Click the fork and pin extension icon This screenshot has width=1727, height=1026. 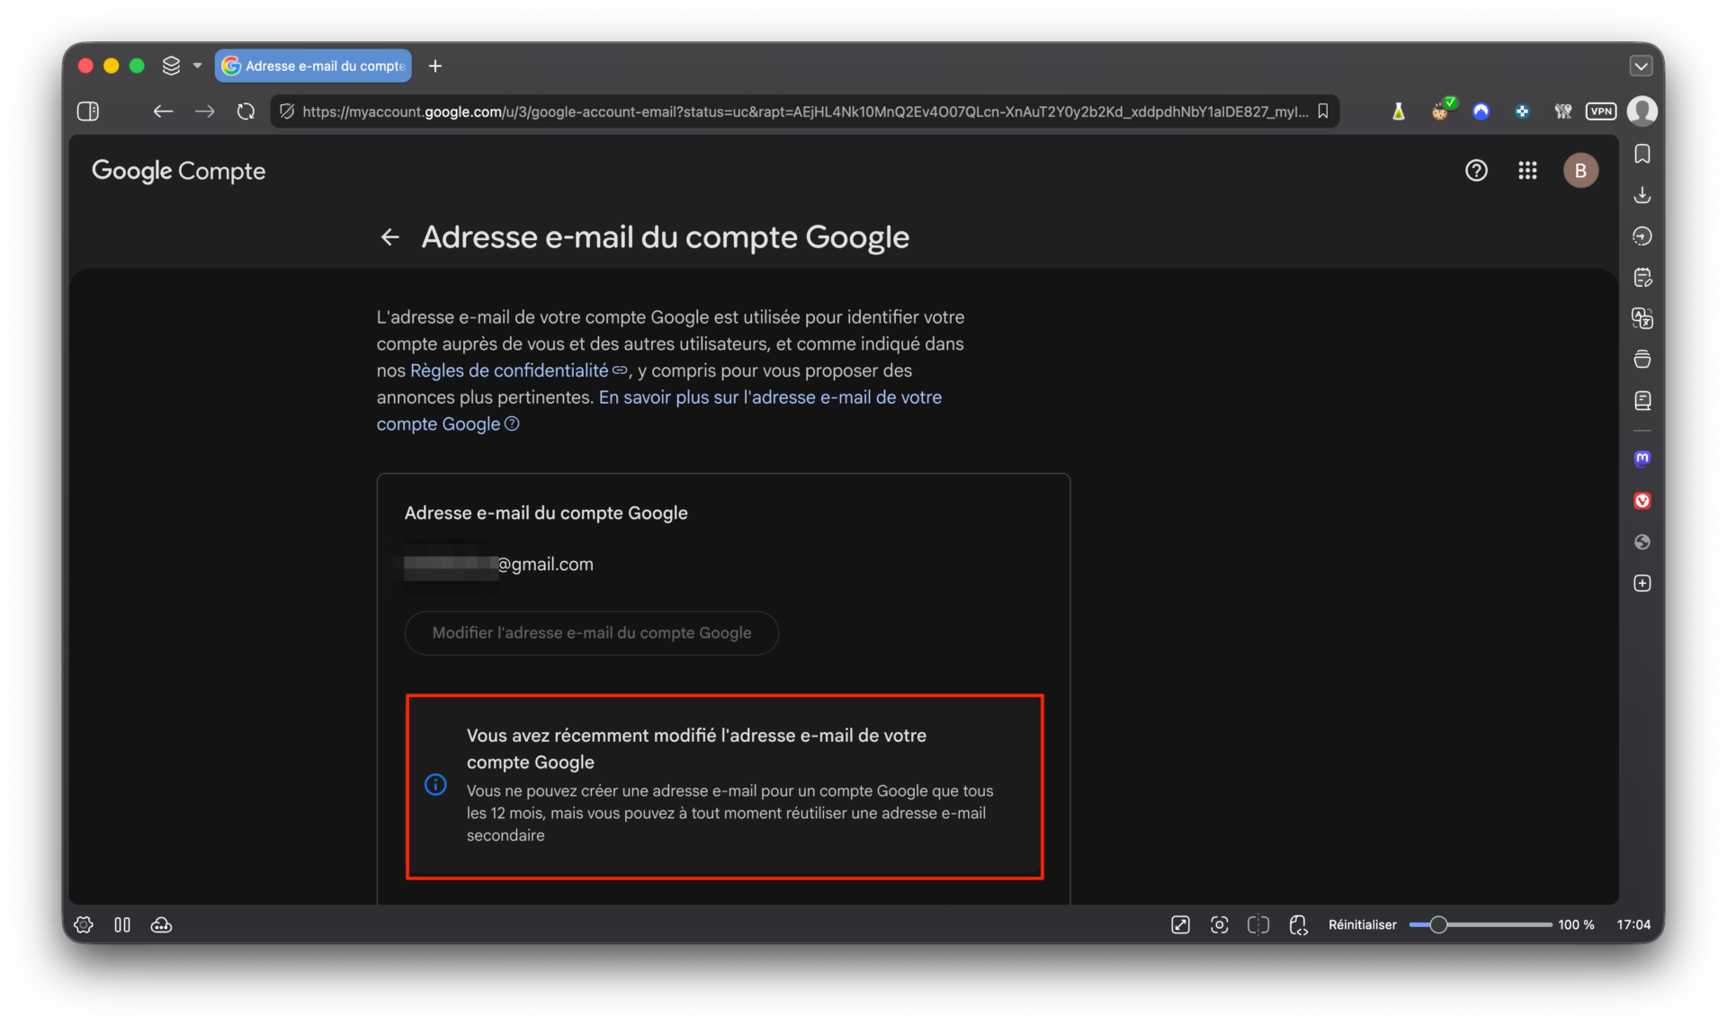click(1563, 112)
